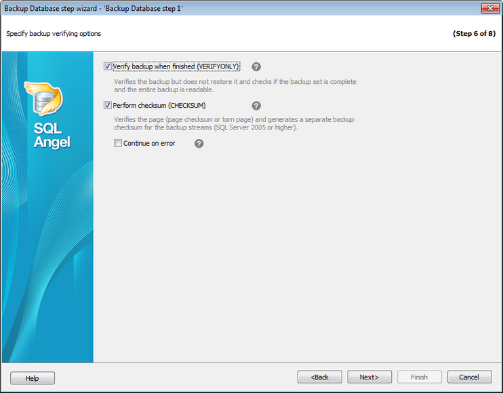Go back with the <Back button
The image size is (503, 393).
319,377
